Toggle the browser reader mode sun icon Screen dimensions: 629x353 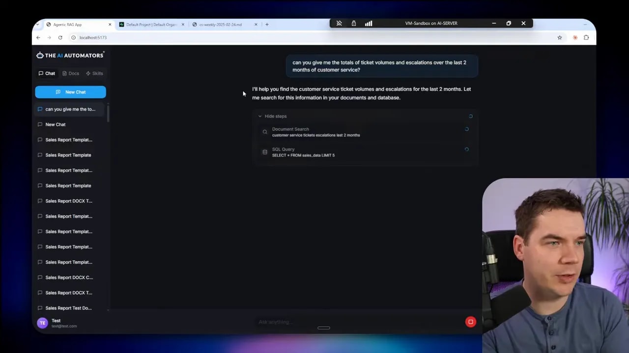(x=575, y=37)
